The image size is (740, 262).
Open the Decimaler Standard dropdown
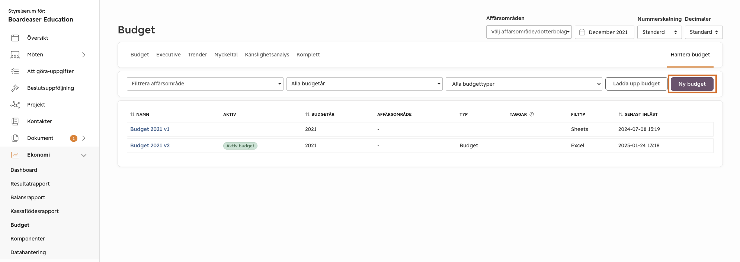(704, 32)
